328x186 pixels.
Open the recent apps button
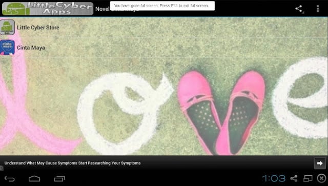59,179
